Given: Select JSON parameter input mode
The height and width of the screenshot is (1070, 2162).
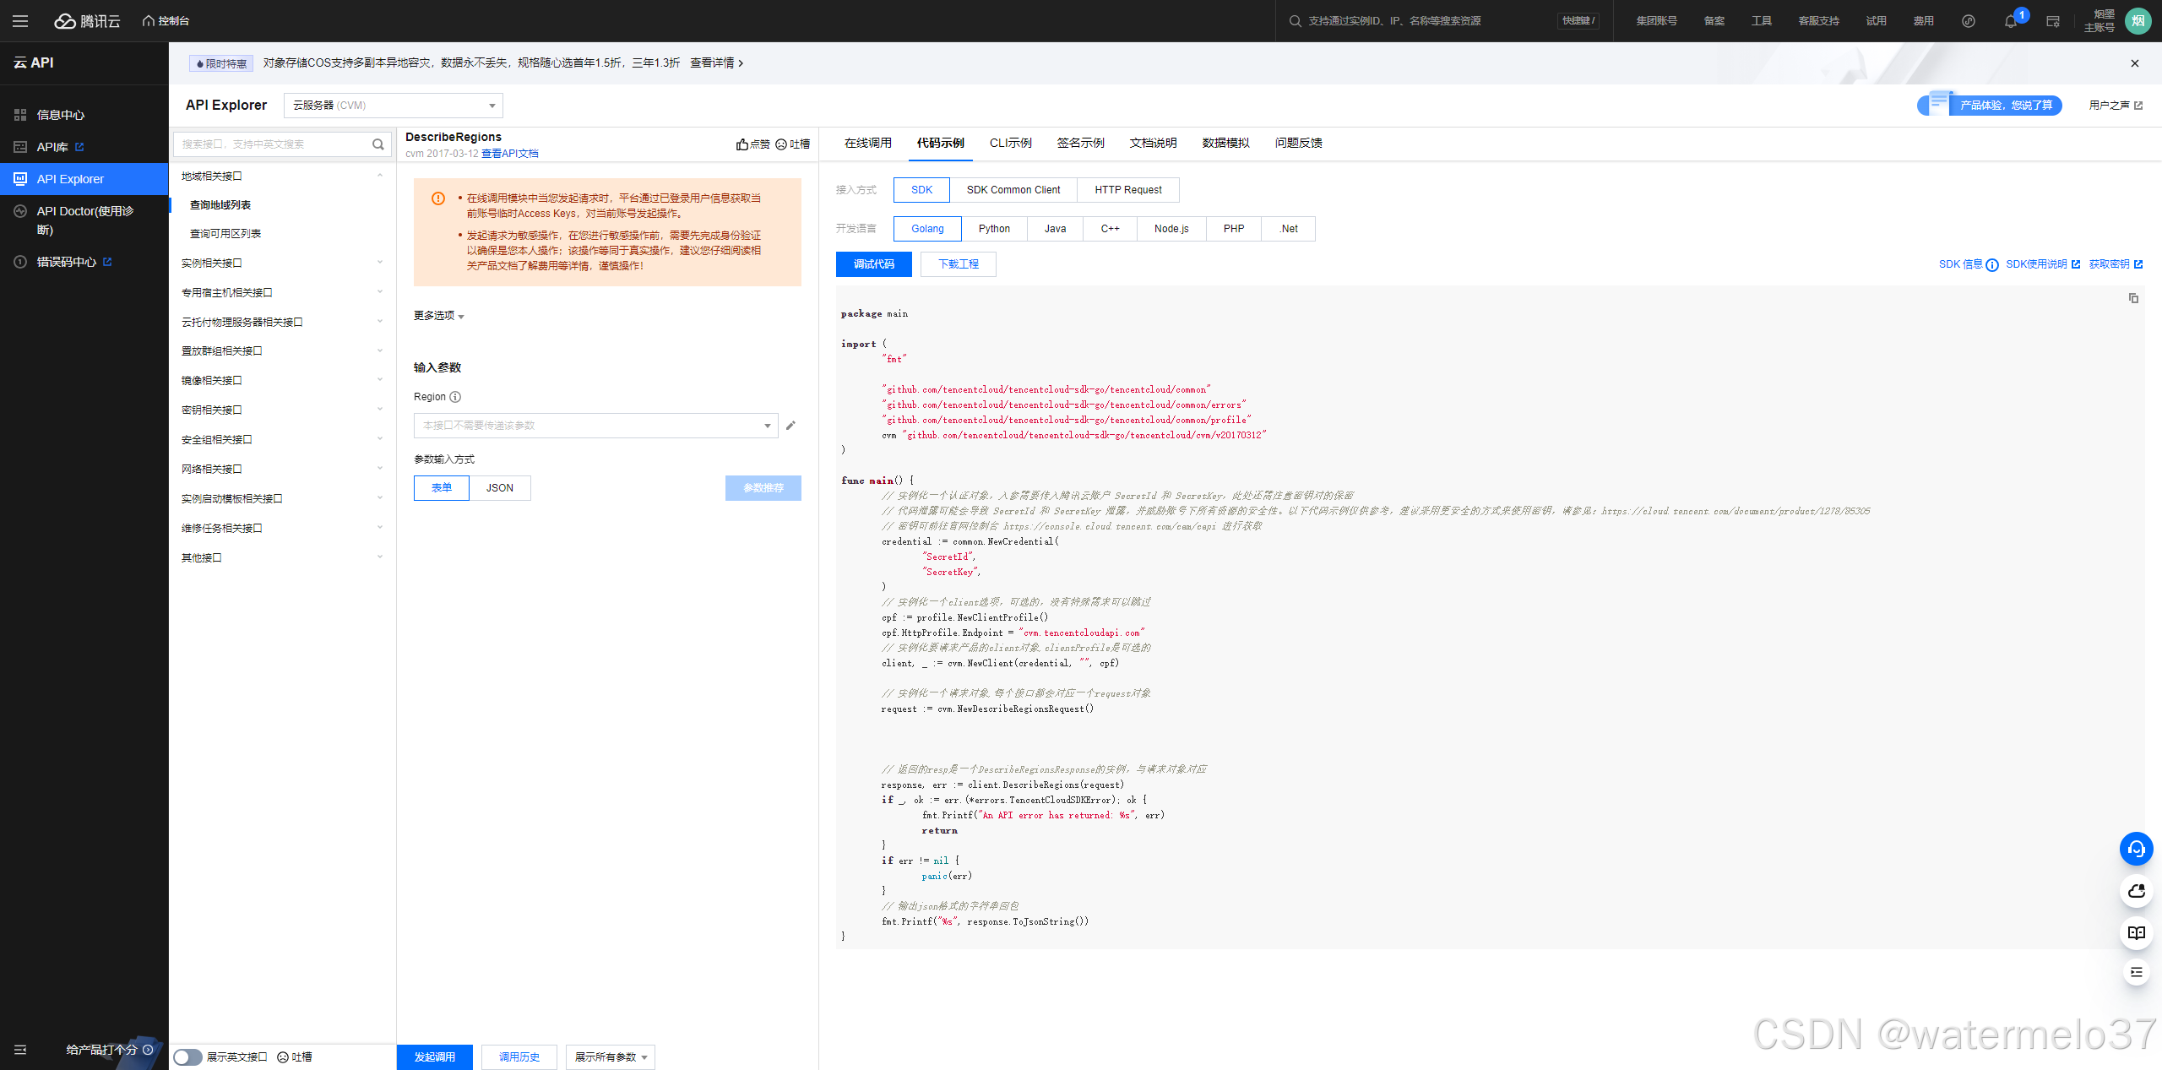Looking at the screenshot, I should [499, 488].
